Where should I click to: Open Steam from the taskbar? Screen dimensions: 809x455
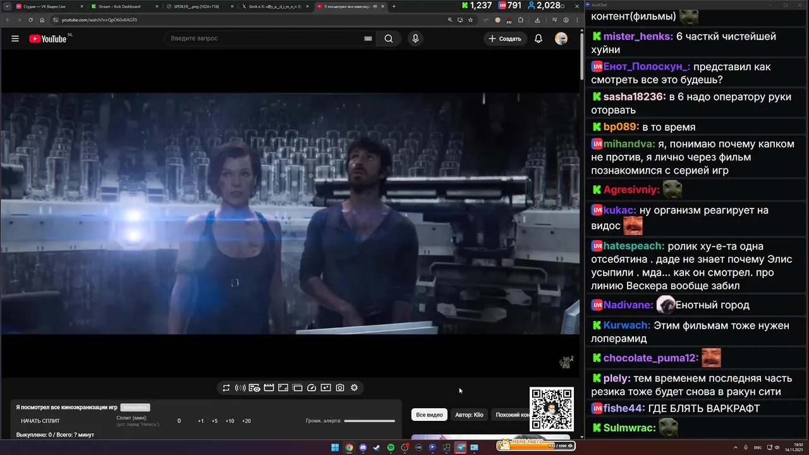377,447
